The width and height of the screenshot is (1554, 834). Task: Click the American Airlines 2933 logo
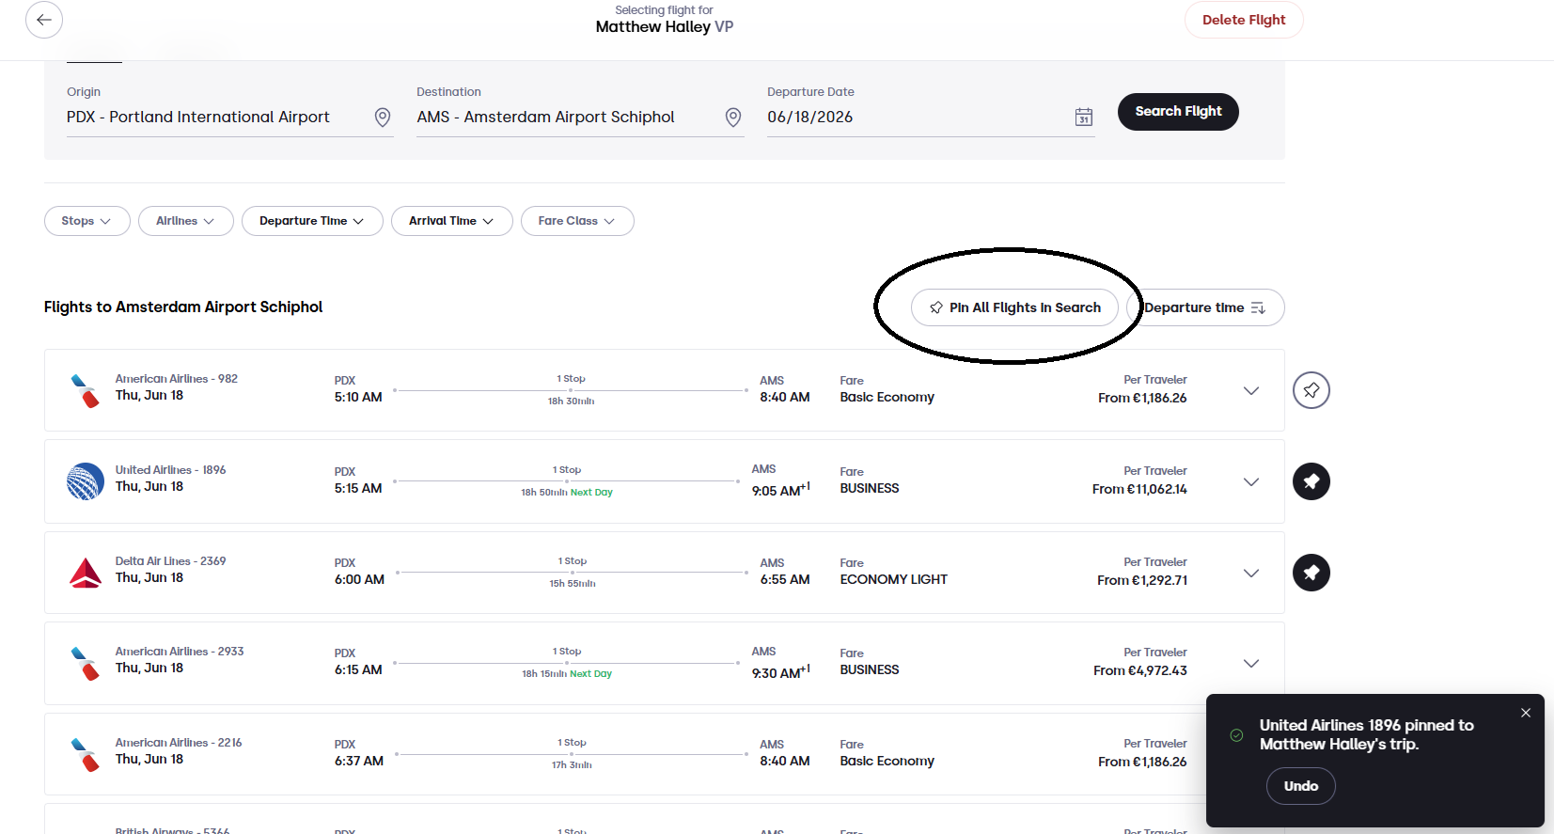pos(86,663)
